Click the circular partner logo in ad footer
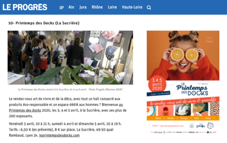This screenshot has height=143, width=227. 210,126
